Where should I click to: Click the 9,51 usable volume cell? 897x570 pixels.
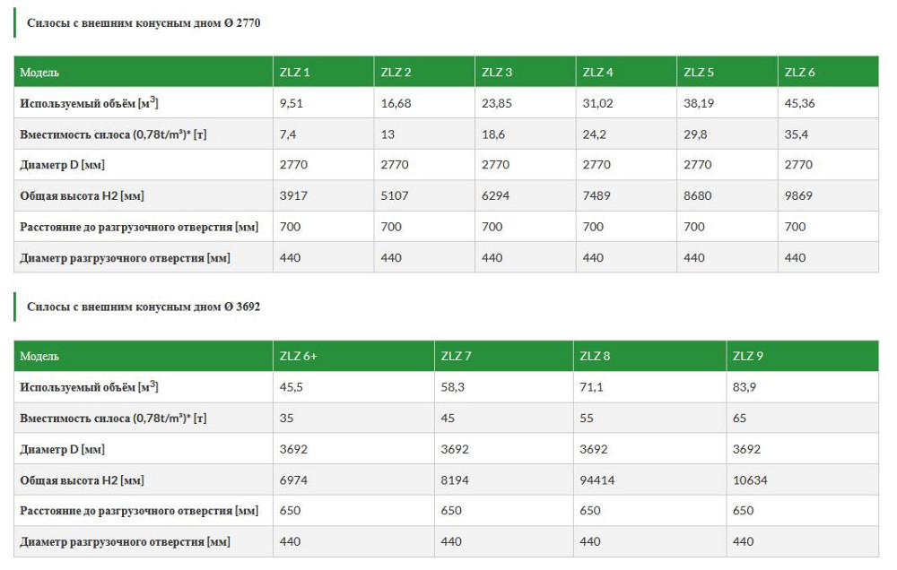[x=292, y=103]
